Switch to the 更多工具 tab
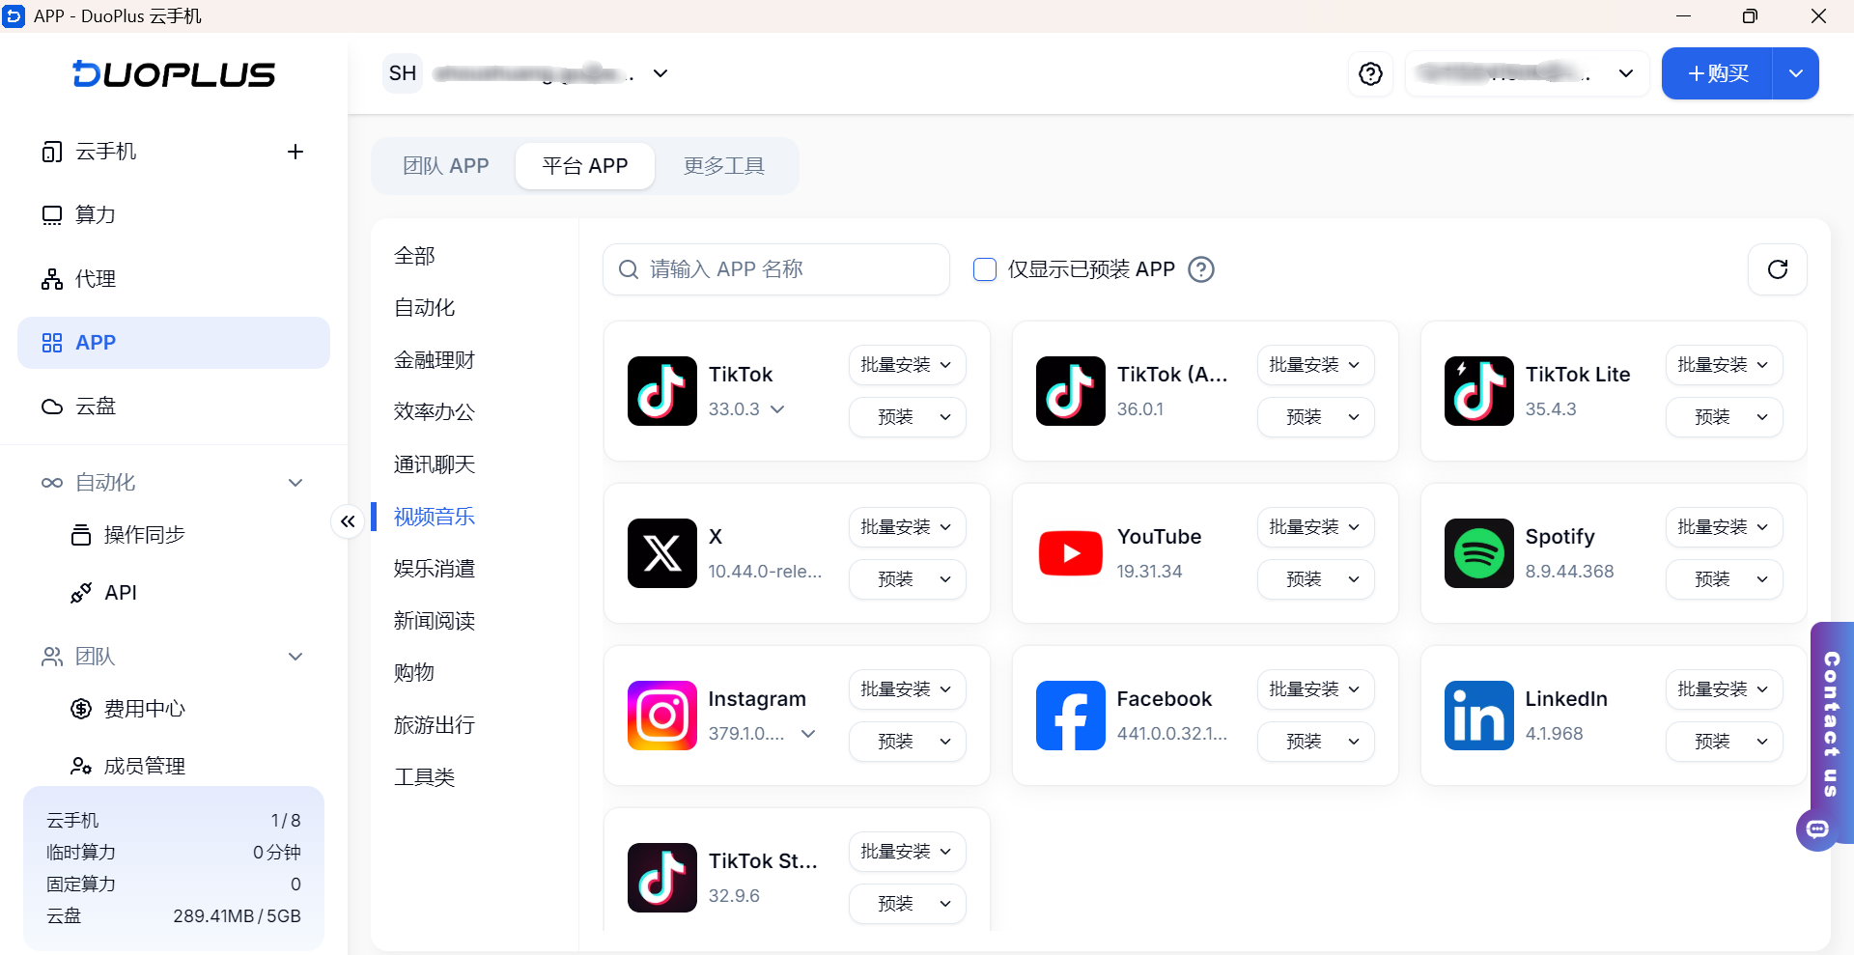 [x=724, y=166]
